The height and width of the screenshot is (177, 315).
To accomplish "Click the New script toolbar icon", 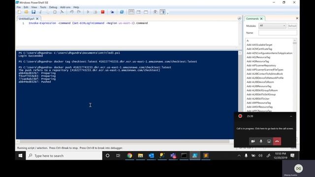I will click(x=19, y=12).
